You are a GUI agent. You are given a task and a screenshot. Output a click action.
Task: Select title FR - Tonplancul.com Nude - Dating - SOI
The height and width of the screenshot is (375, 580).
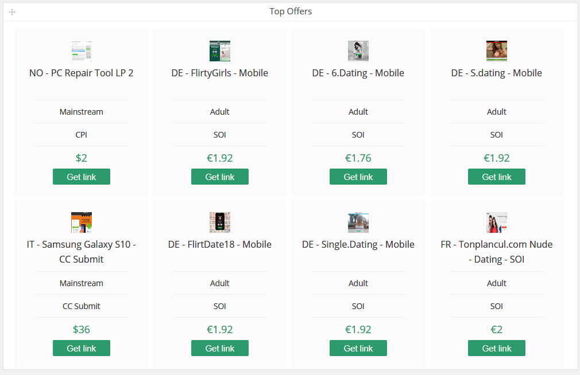tap(496, 252)
